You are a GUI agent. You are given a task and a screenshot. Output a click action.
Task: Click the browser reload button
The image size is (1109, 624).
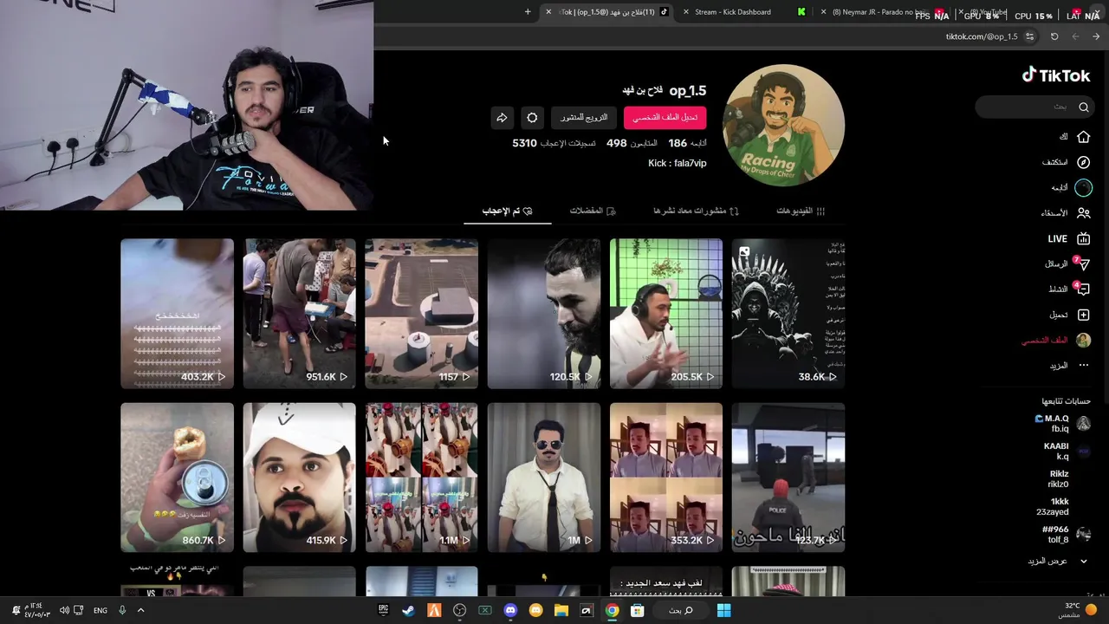(x=1054, y=36)
